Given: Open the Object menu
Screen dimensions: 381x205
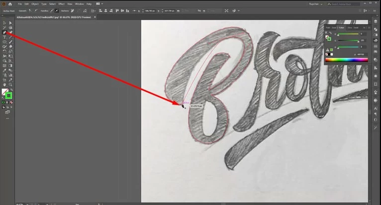Looking at the screenshot, I should click(35, 4).
